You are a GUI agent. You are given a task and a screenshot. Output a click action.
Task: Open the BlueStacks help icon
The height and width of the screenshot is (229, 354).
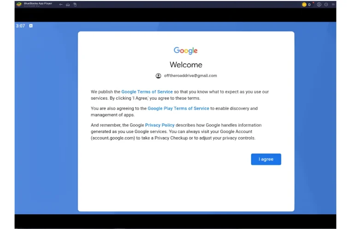pyautogui.click(x=326, y=5)
